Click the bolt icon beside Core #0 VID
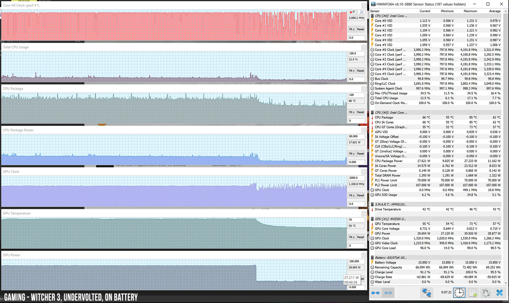The width and height of the screenshot is (509, 303). 372,21
